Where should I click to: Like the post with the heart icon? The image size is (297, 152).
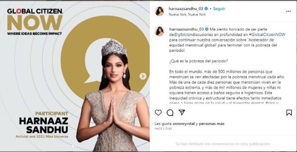tap(158, 113)
